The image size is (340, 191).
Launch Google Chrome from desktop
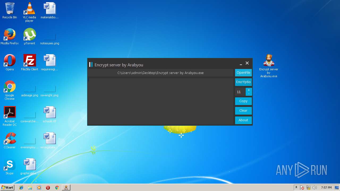10,90
